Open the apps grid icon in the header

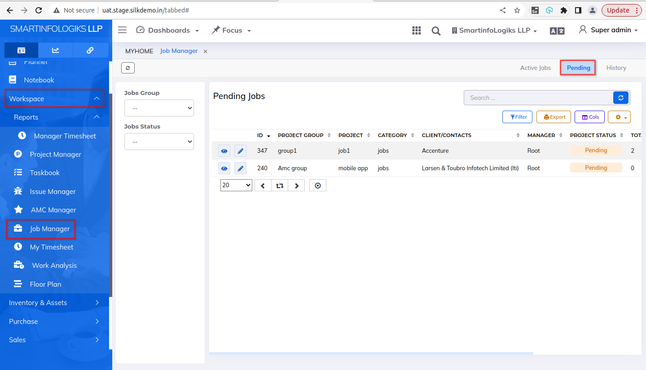tap(417, 30)
